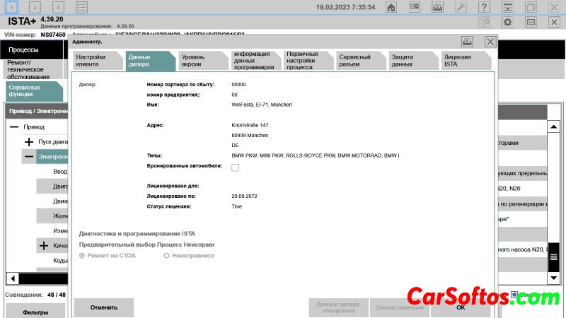The height and width of the screenshot is (318, 566).
Task: Click the left arrow of horizontal scrollbar
Action: coord(11,278)
